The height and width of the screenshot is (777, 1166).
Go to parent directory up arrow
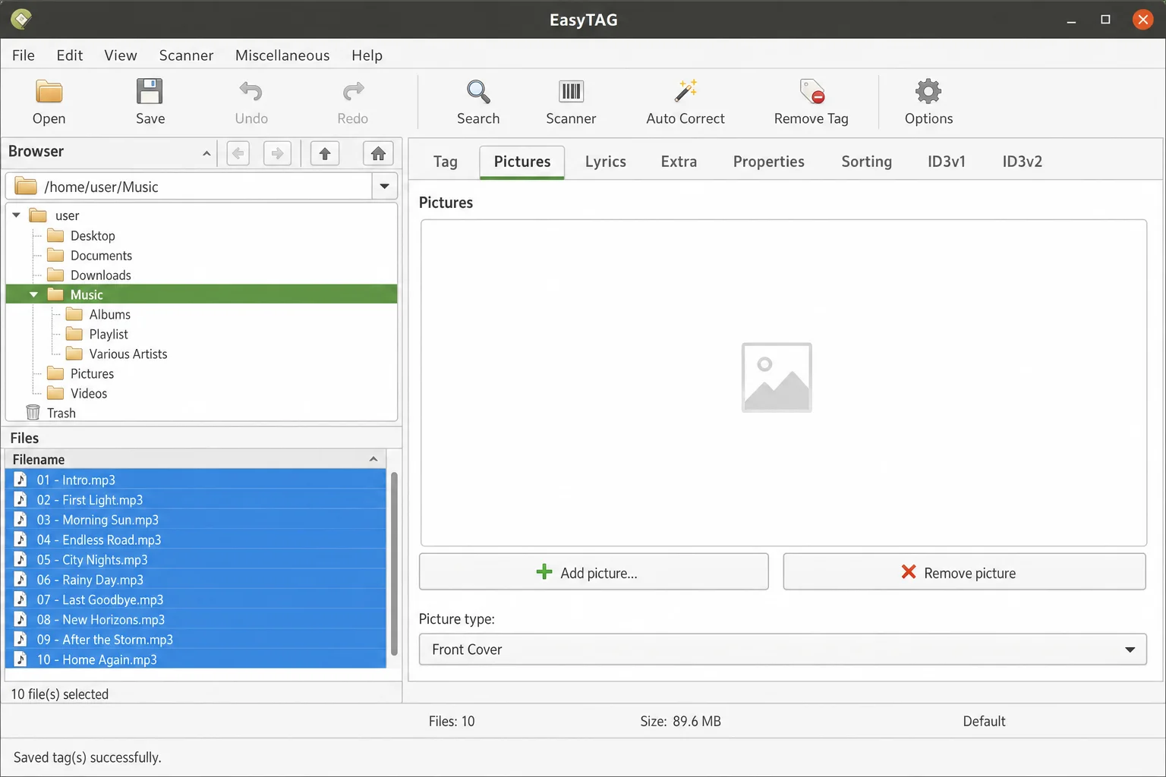click(325, 154)
